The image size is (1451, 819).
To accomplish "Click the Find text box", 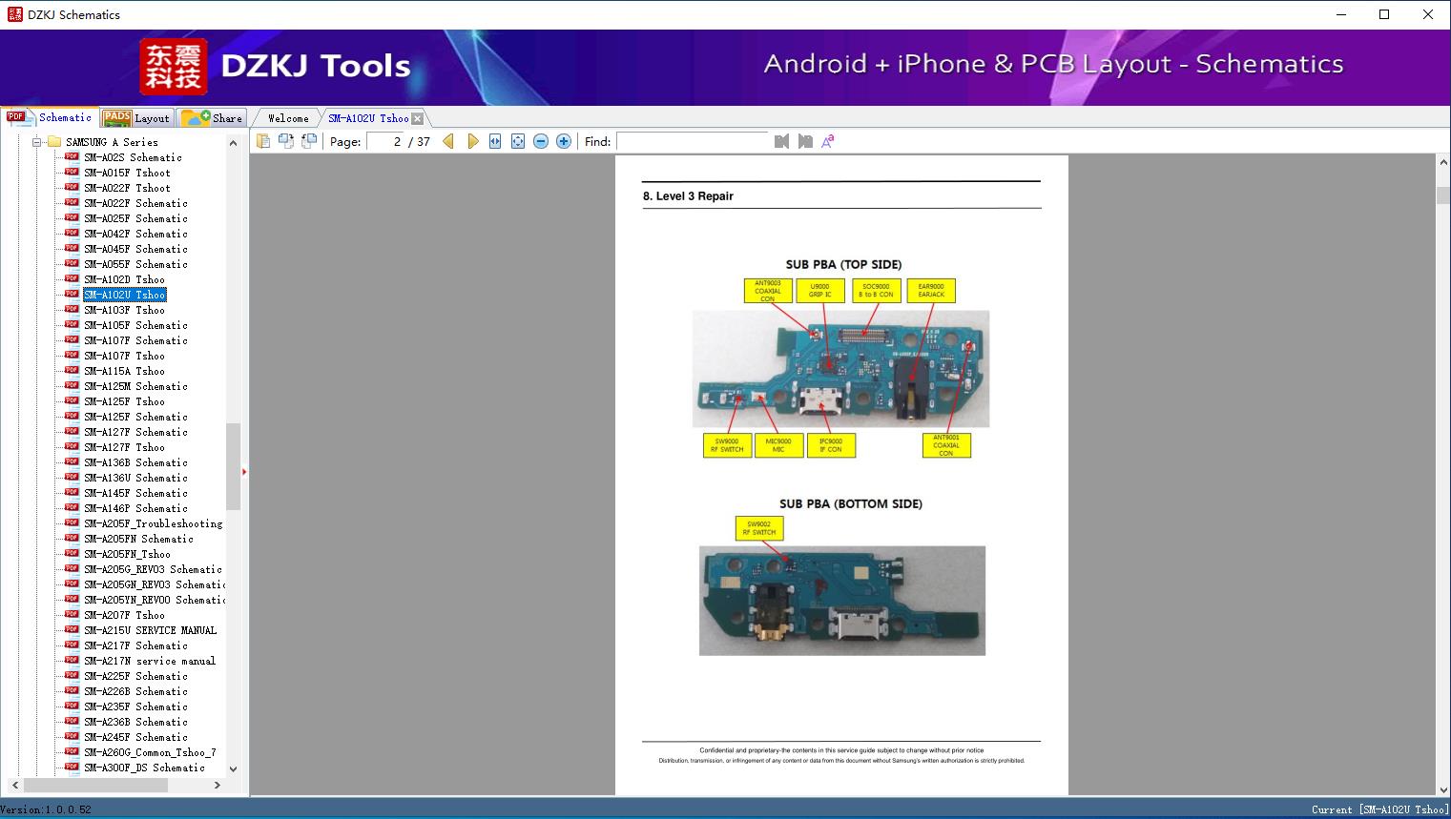I will (x=693, y=141).
